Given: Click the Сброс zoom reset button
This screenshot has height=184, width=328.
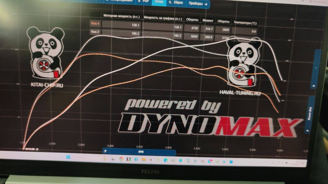Looking at the screenshot, I should (x=176, y=2).
